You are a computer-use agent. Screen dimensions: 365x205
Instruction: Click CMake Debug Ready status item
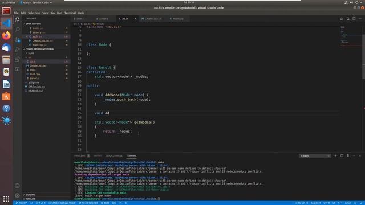pyautogui.click(x=62, y=203)
